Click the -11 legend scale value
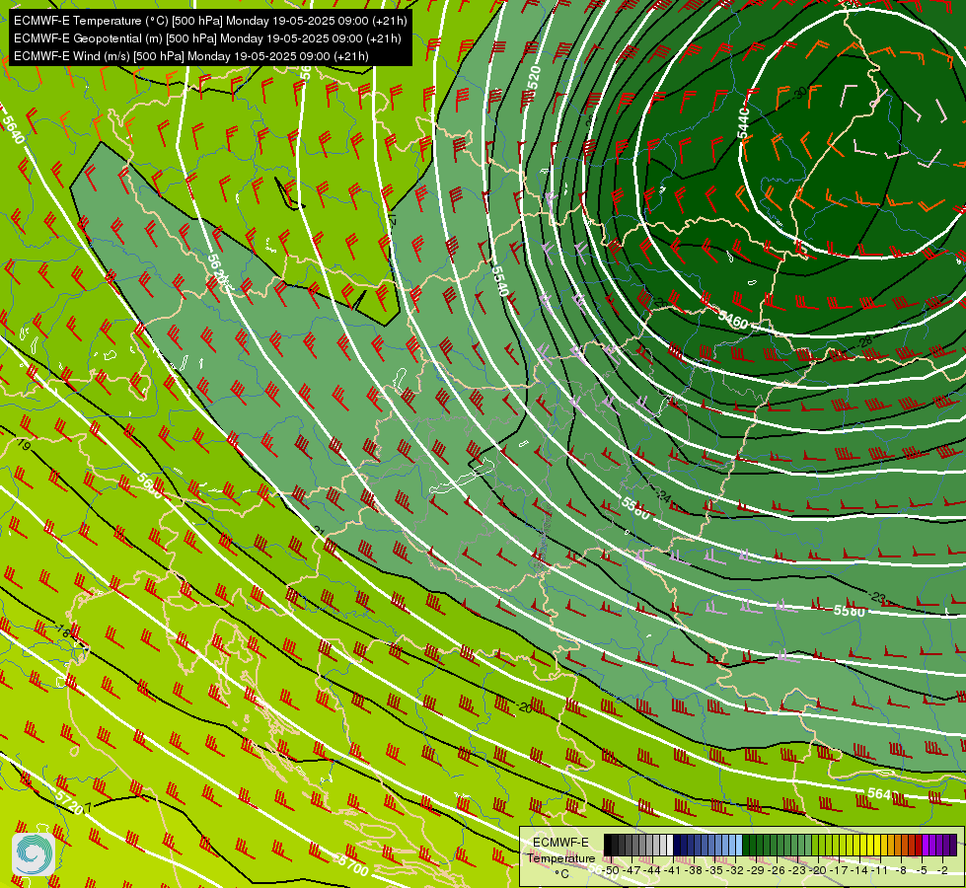Image resolution: width=966 pixels, height=888 pixels. click(x=879, y=870)
